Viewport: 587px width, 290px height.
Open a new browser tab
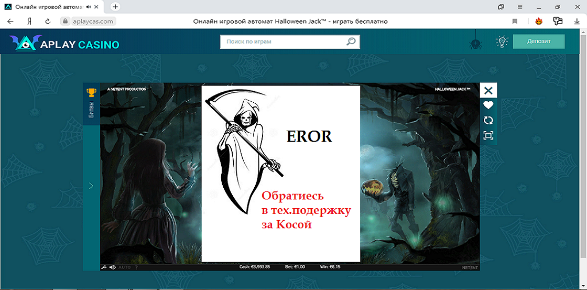point(115,7)
